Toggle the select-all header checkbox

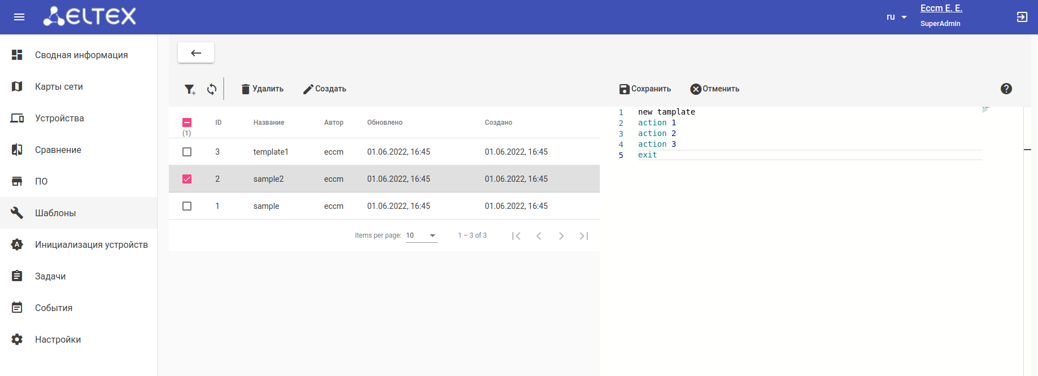tap(187, 123)
